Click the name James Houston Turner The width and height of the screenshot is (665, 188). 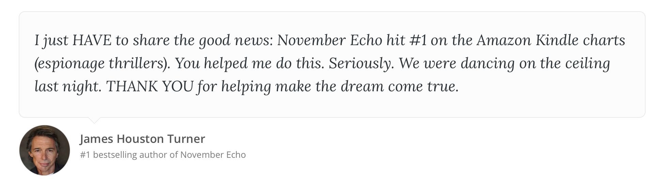(x=142, y=139)
